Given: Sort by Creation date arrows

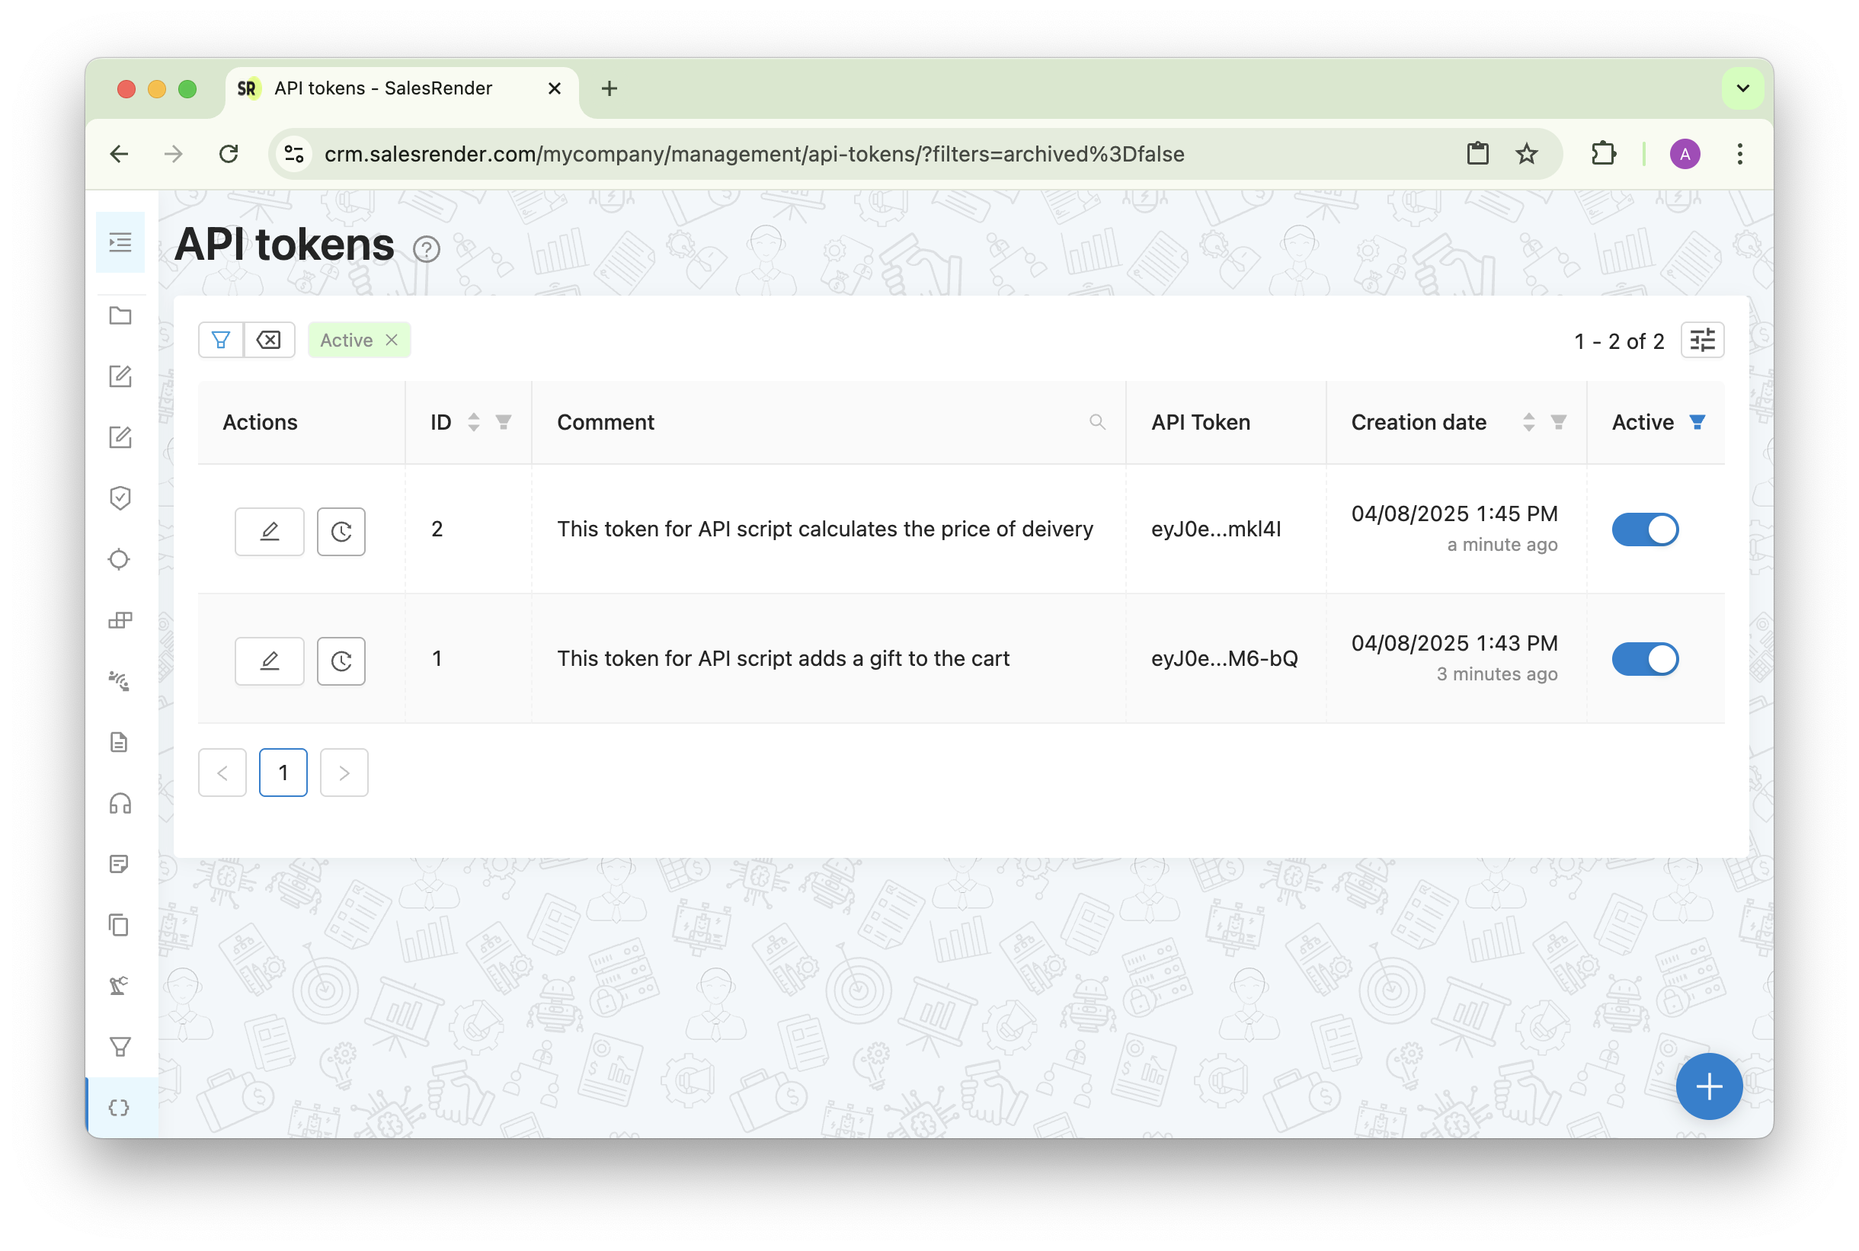Looking at the screenshot, I should (1528, 422).
